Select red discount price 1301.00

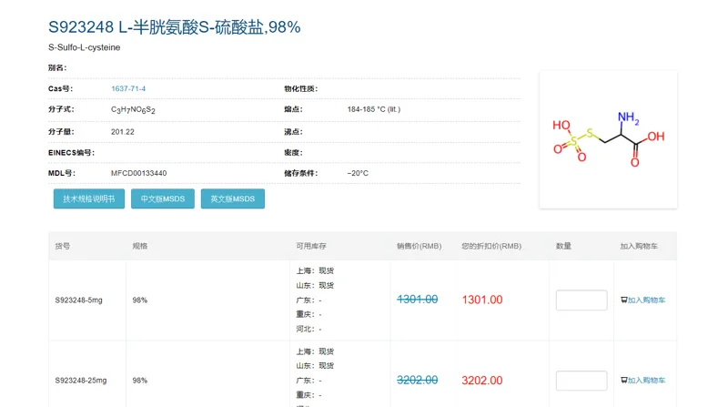point(482,300)
